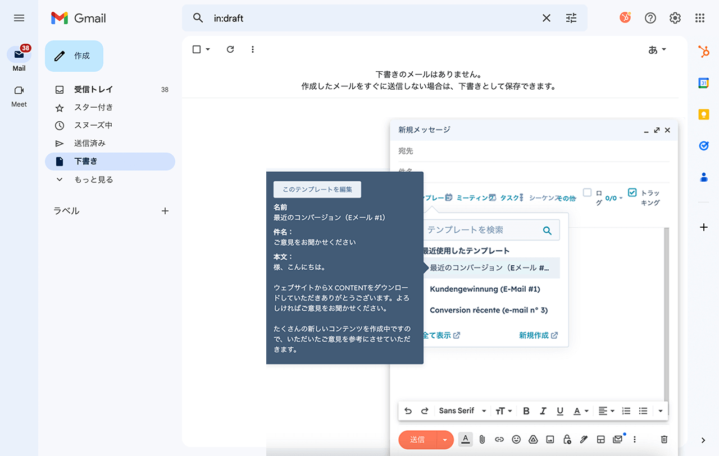
Task: Click the insert link icon
Action: [499, 440]
